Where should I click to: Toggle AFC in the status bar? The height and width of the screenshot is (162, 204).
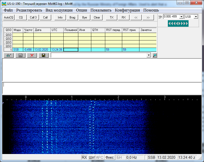[x=100, y=158]
